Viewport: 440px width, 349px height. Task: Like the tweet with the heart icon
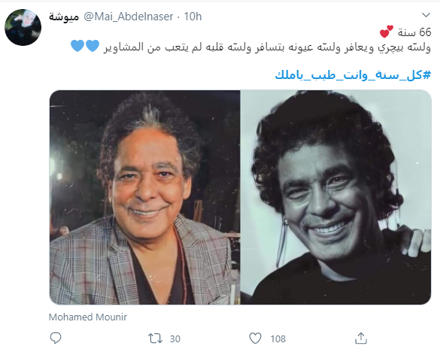tap(256, 338)
